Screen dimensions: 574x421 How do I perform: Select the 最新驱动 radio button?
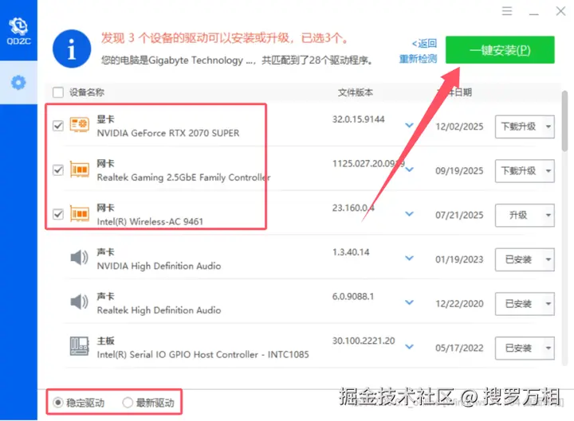click(x=128, y=403)
